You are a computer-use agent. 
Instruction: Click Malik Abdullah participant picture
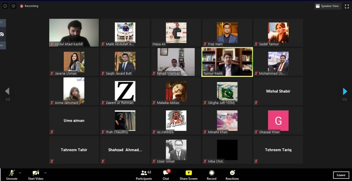125,32
